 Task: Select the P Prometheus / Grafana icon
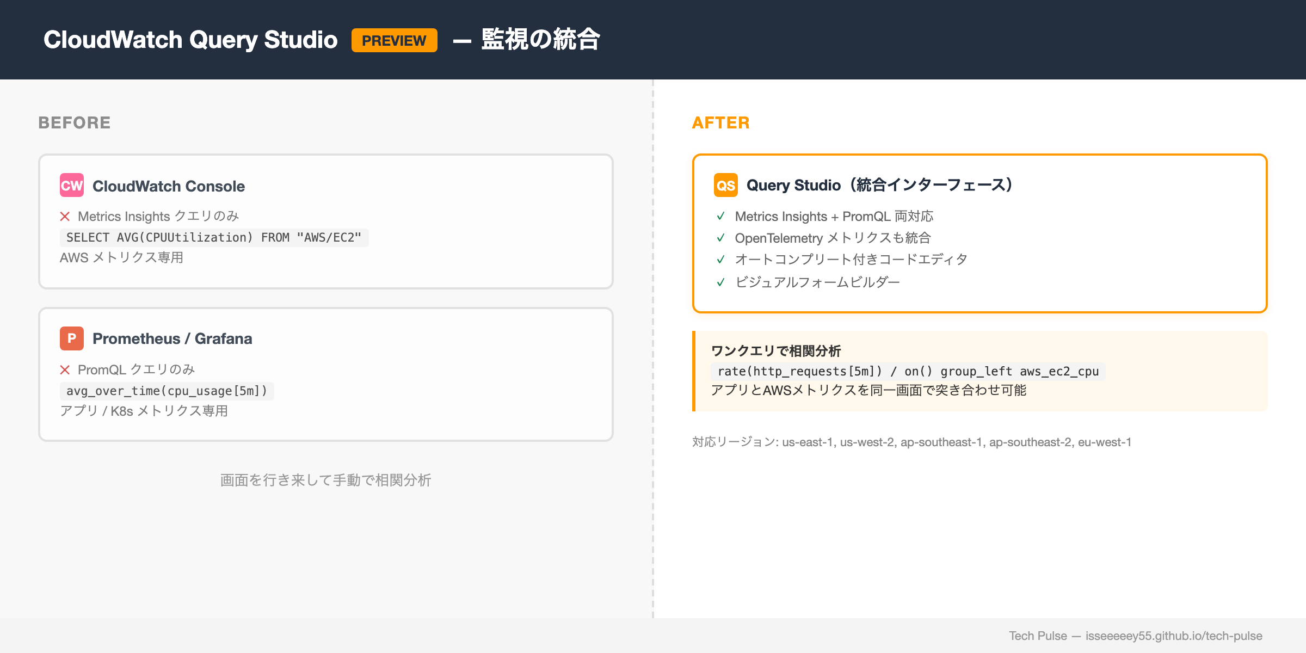71,338
